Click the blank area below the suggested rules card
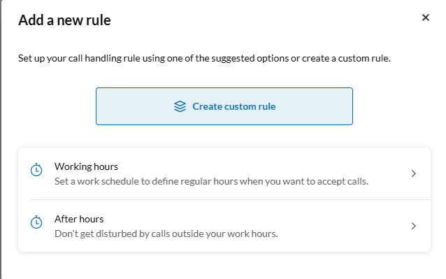446x279 pixels. click(x=224, y=266)
